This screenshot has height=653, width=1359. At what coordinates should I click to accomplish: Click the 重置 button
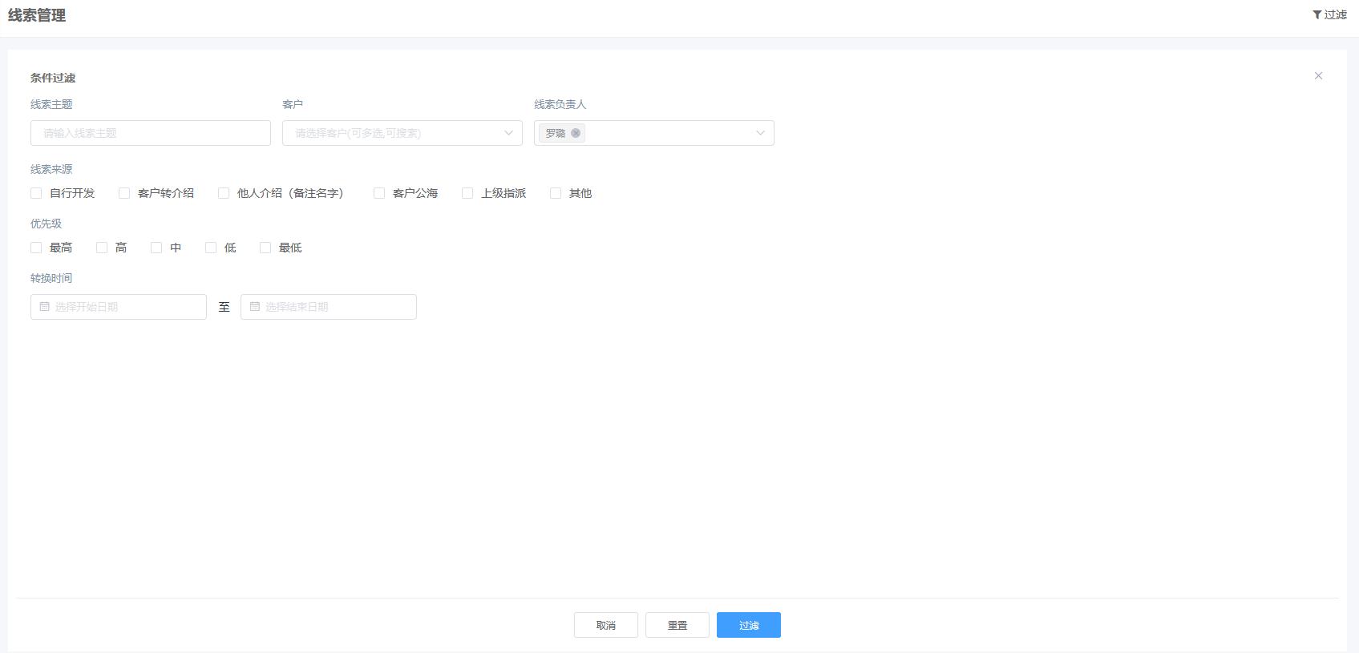[x=677, y=625]
